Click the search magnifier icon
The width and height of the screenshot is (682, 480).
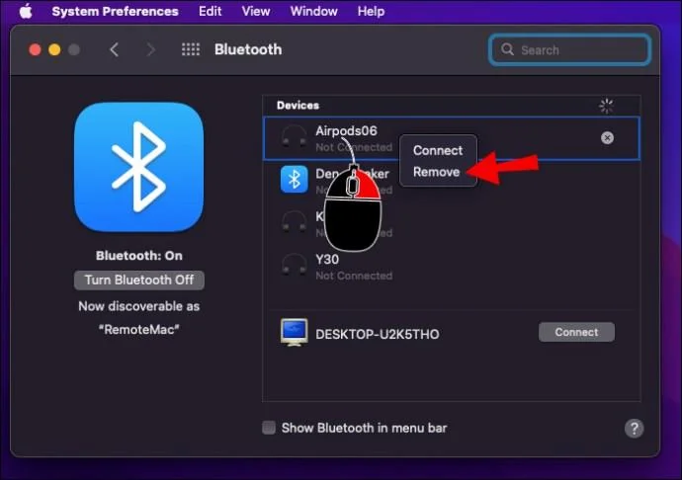tap(507, 49)
